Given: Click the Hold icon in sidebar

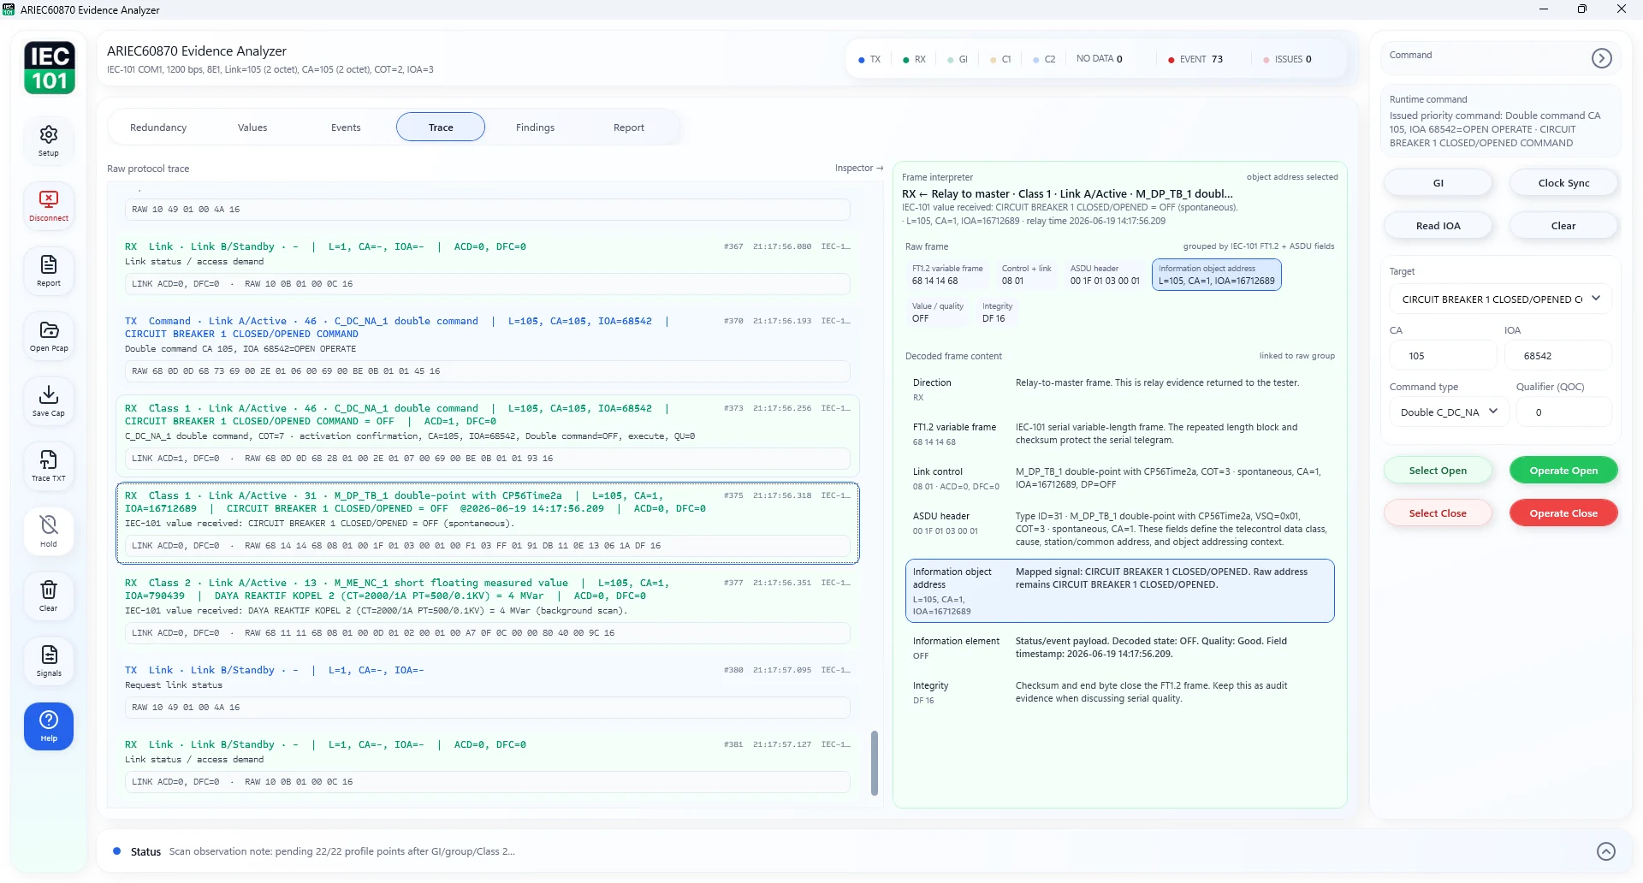Looking at the screenshot, I should click(x=49, y=530).
